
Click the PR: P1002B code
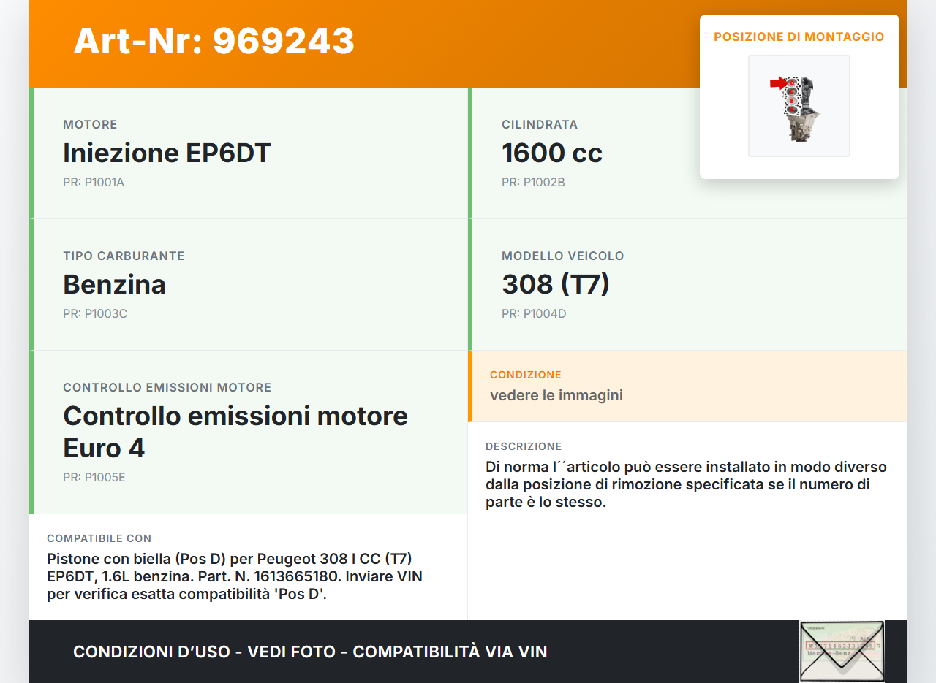(x=533, y=182)
